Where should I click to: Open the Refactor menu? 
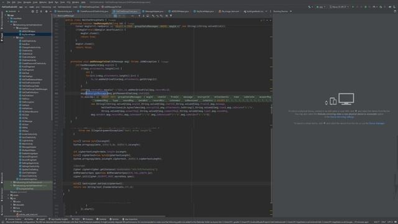pyautogui.click(x=43, y=2)
